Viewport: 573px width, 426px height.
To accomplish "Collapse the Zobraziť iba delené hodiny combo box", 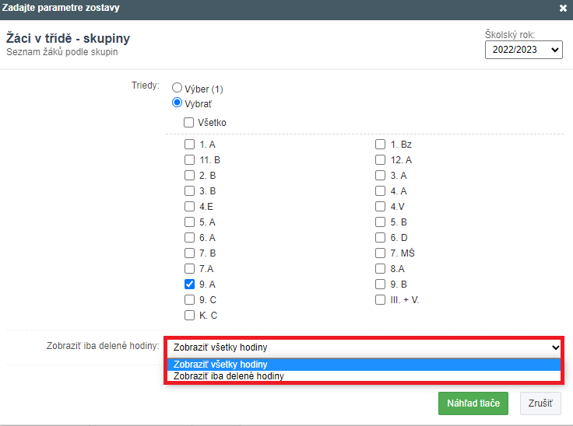I will coord(363,347).
